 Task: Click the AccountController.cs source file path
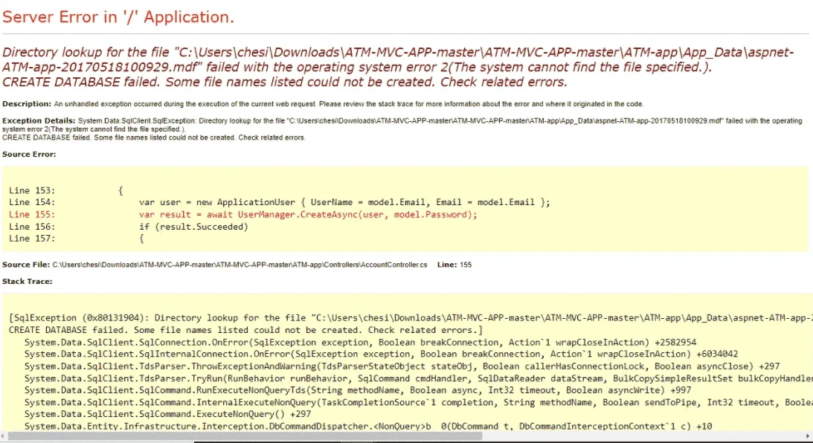[240, 265]
